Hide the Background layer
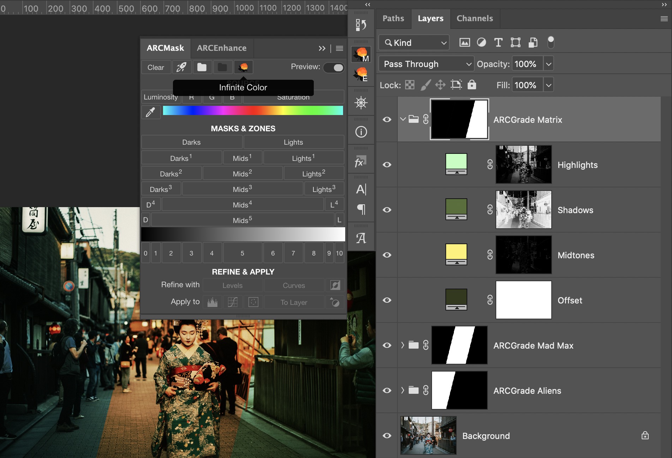Viewport: 672px width, 458px height. [387, 436]
